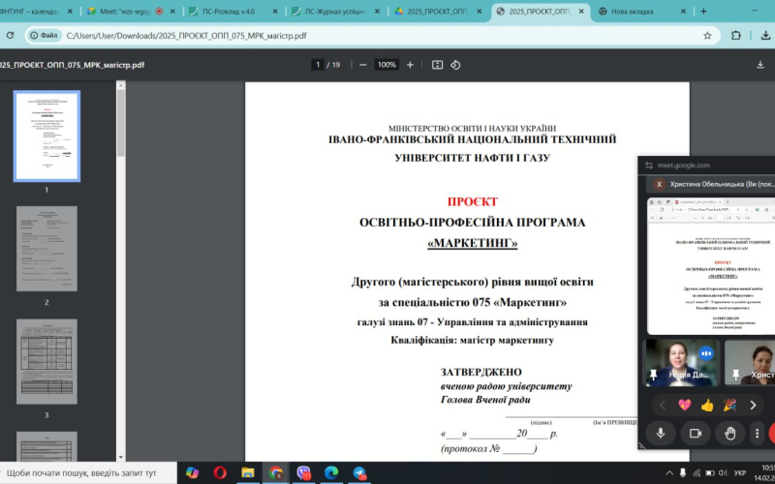Click the 100% zoom level field
This screenshot has width=775, height=484.
click(x=387, y=65)
